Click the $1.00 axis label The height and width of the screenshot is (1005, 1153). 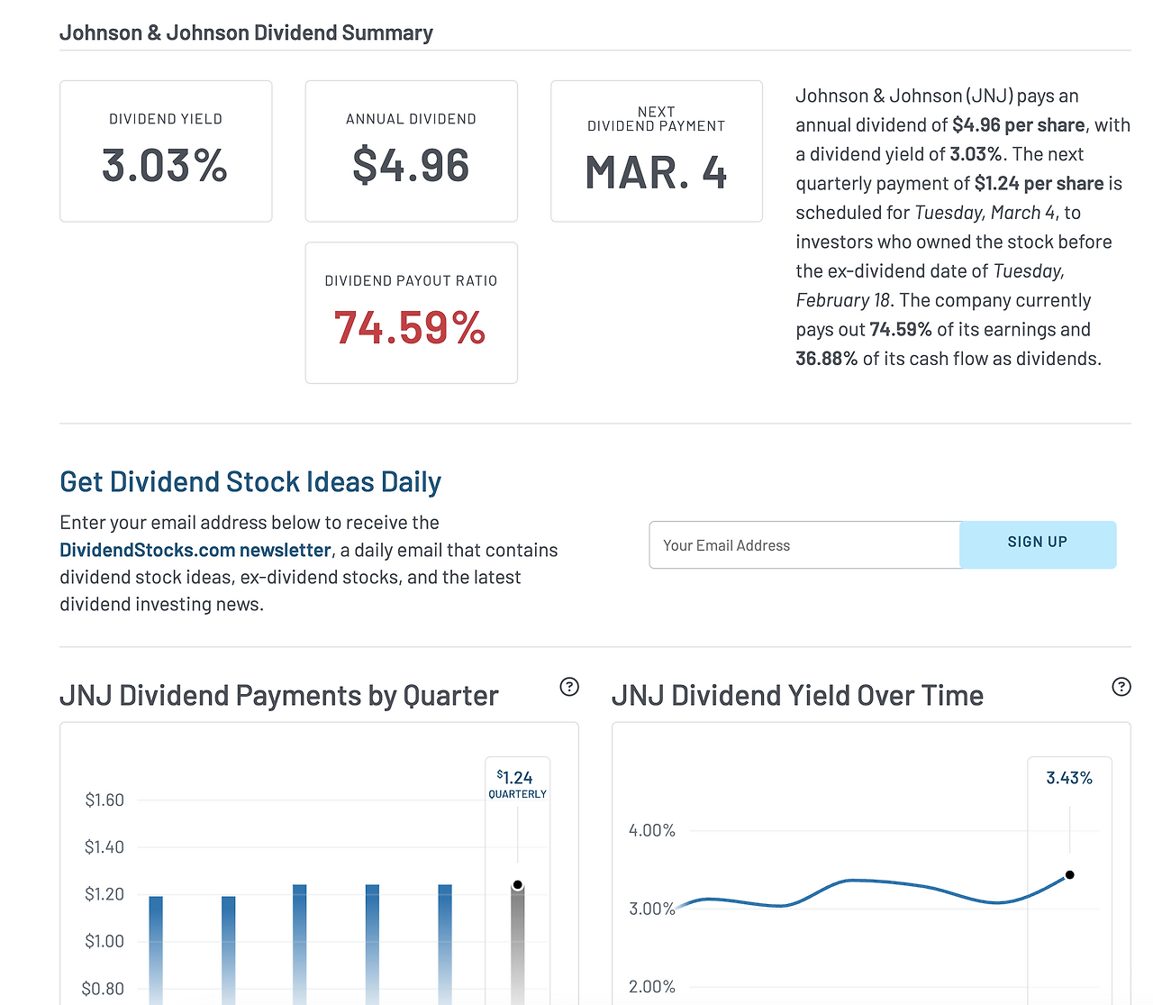104,941
